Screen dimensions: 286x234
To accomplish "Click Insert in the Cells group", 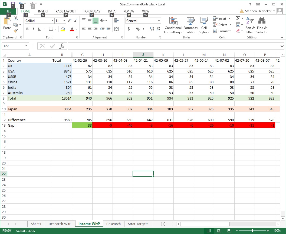I will (222, 19).
